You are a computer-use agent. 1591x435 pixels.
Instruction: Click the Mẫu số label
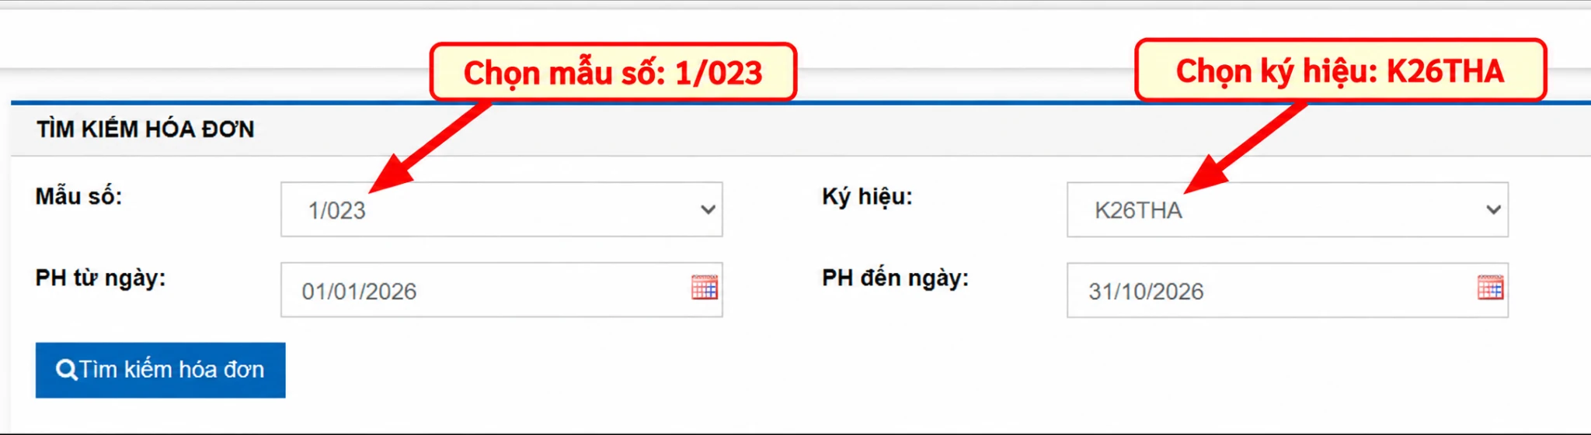point(78,196)
